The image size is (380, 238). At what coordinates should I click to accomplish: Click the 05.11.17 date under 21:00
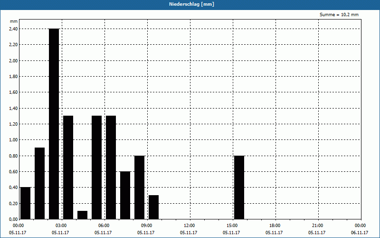coord(317,233)
